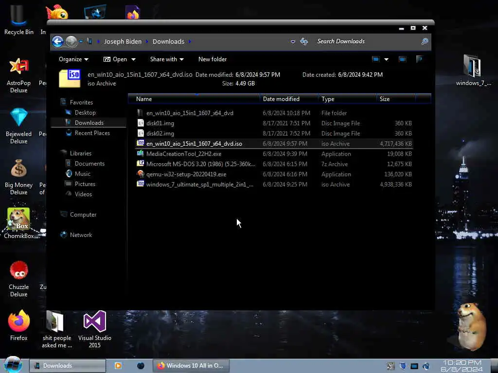Viewport: 498px width, 373px height.
Task: Click the MediaCreationTool file icon
Action: [x=141, y=153]
